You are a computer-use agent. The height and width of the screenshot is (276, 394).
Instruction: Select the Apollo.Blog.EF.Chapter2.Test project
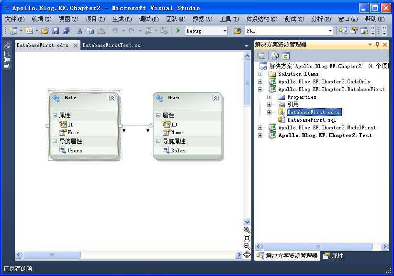click(x=325, y=135)
